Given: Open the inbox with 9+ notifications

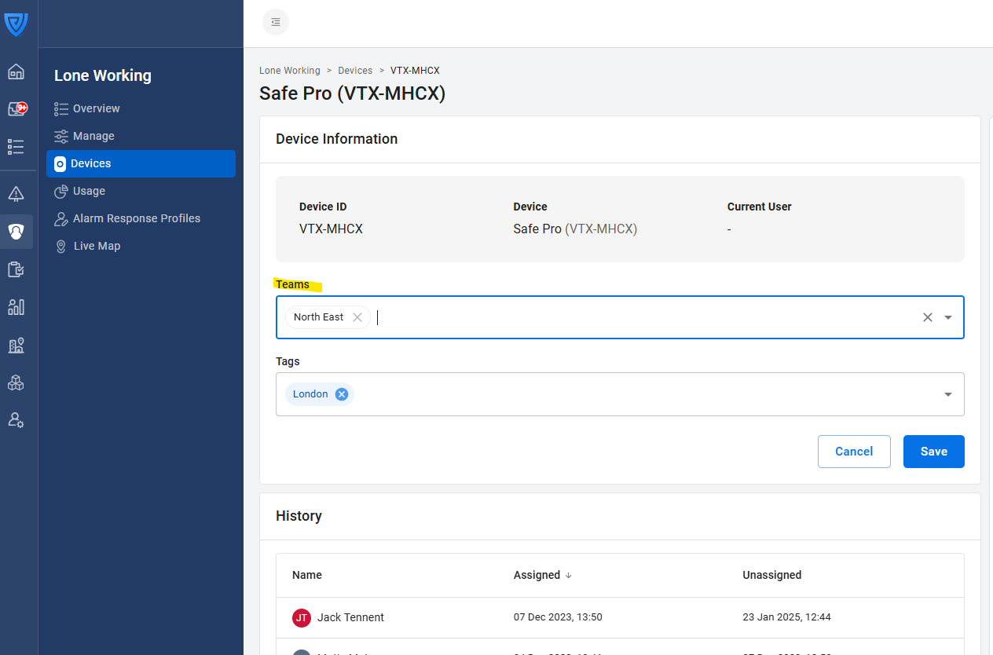Looking at the screenshot, I should click(x=16, y=109).
